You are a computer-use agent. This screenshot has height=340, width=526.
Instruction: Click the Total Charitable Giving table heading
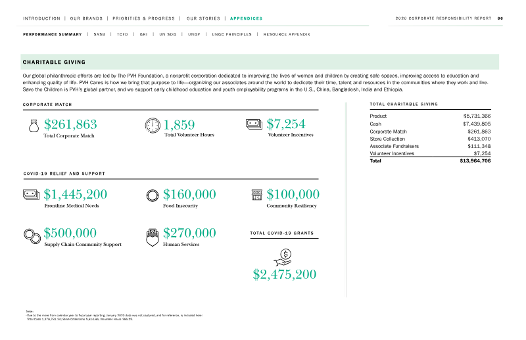point(404,104)
